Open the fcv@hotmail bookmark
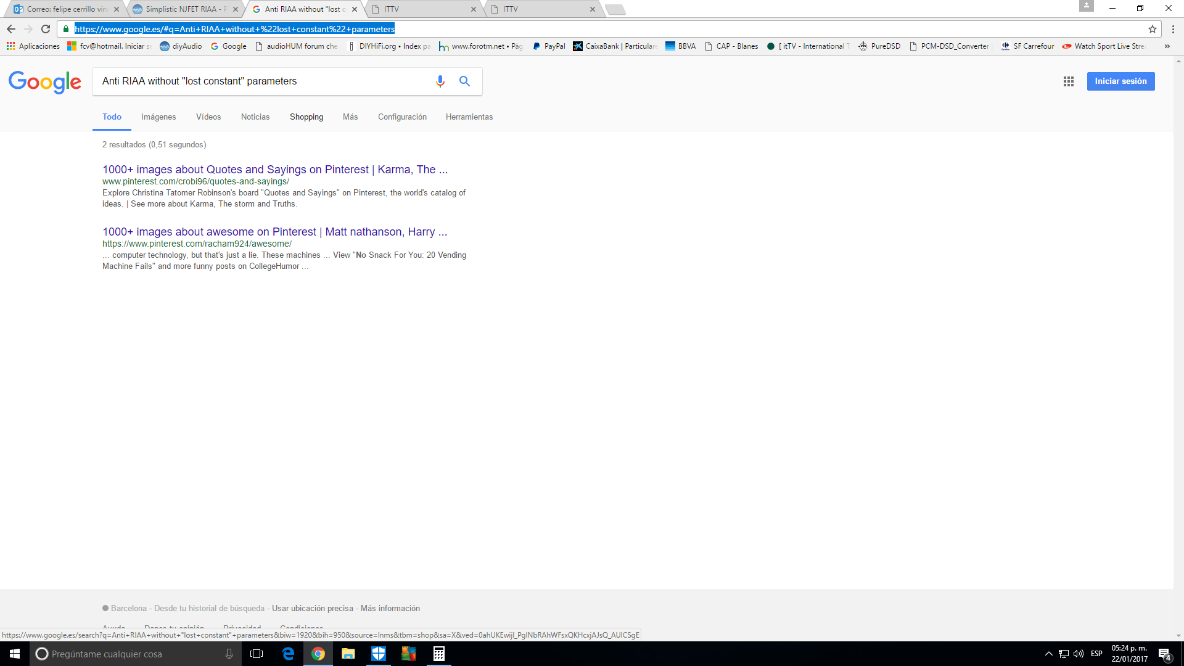The width and height of the screenshot is (1184, 666). point(109,46)
